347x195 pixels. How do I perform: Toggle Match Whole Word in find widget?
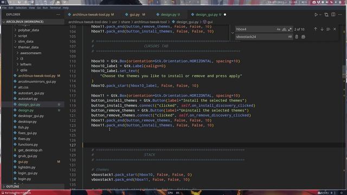coord(284,29)
